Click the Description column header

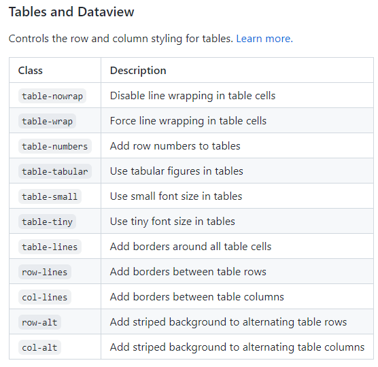[x=138, y=71]
